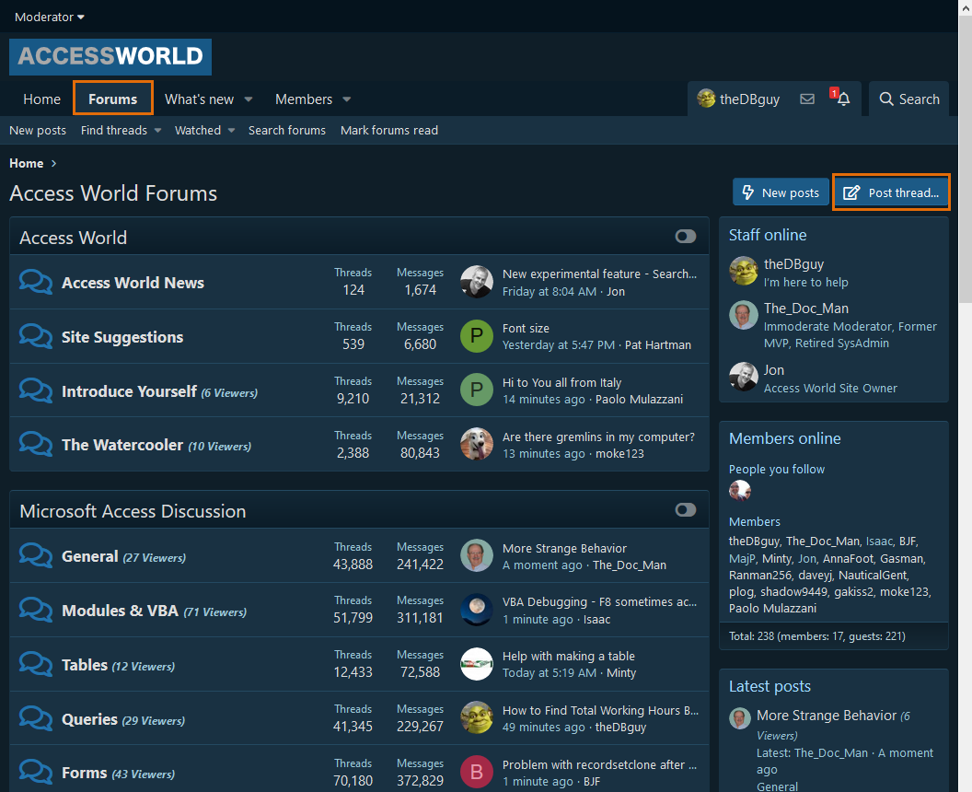Open the Find threads dropdown
The width and height of the screenshot is (972, 792).
tap(121, 131)
